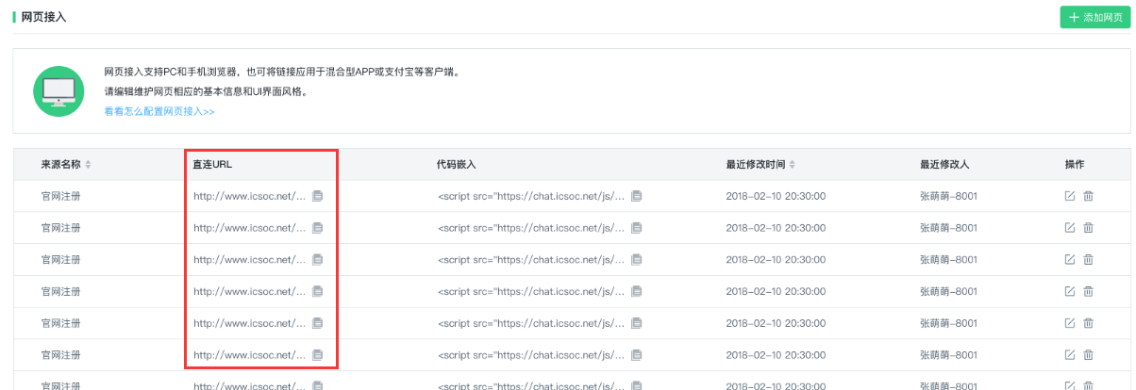Copy the 直连URL in the fourth table row
This screenshot has width=1136, height=390.
pos(318,291)
